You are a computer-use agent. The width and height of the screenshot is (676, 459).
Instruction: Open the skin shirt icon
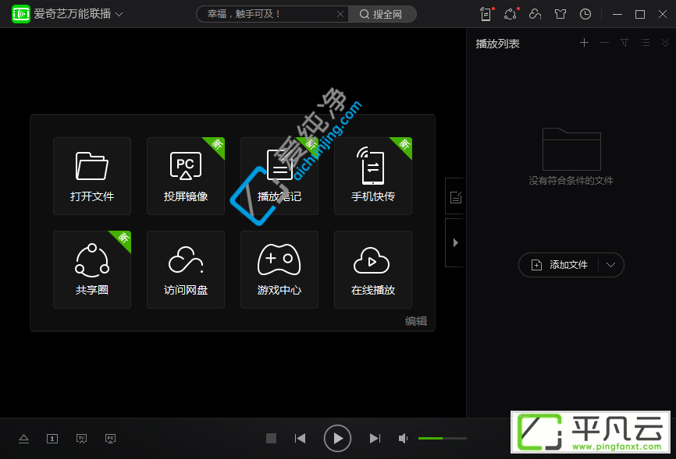point(560,14)
